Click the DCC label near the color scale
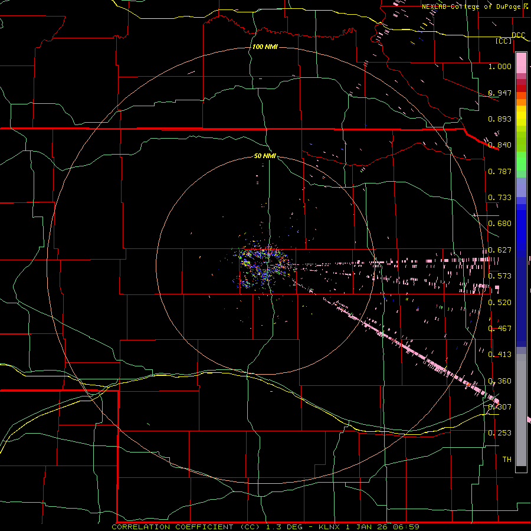531x531 pixels. click(x=519, y=35)
